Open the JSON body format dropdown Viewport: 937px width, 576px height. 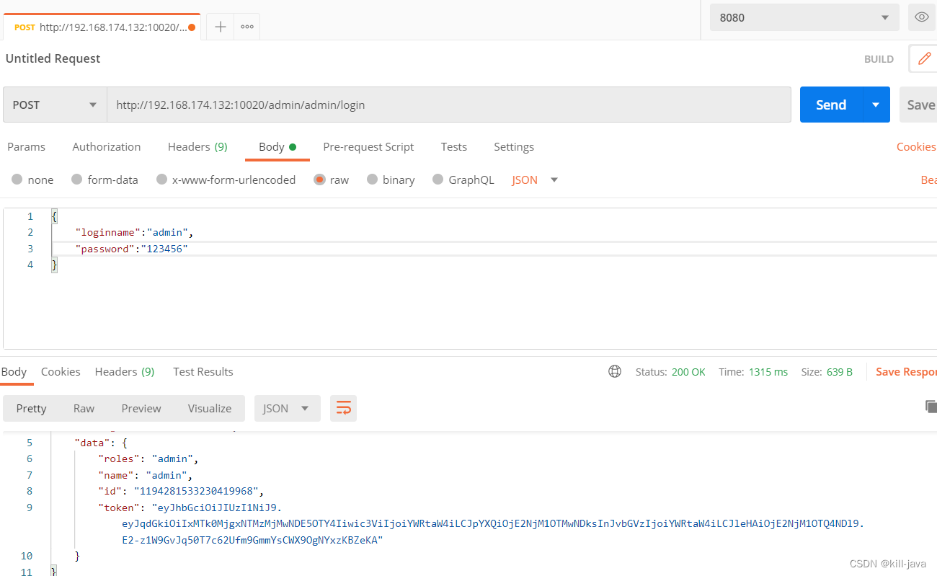pos(535,180)
